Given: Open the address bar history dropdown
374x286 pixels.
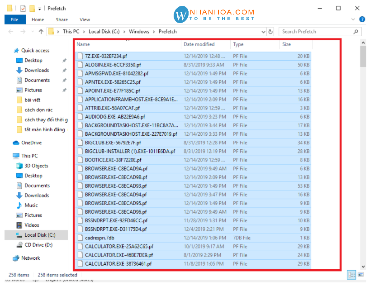Looking at the screenshot, I should pos(264,32).
